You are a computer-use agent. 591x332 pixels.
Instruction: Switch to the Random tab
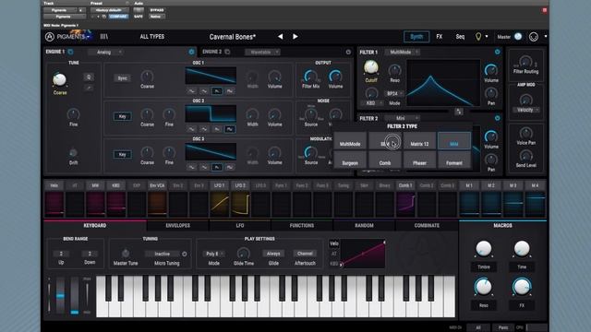pos(364,225)
